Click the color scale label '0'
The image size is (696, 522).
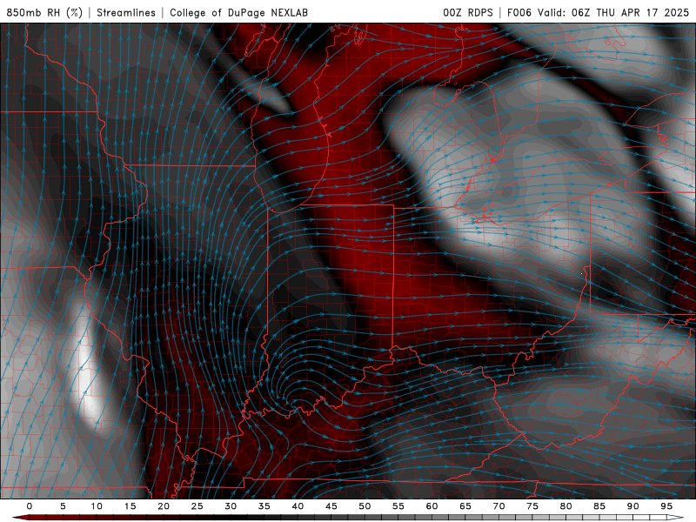click(30, 506)
